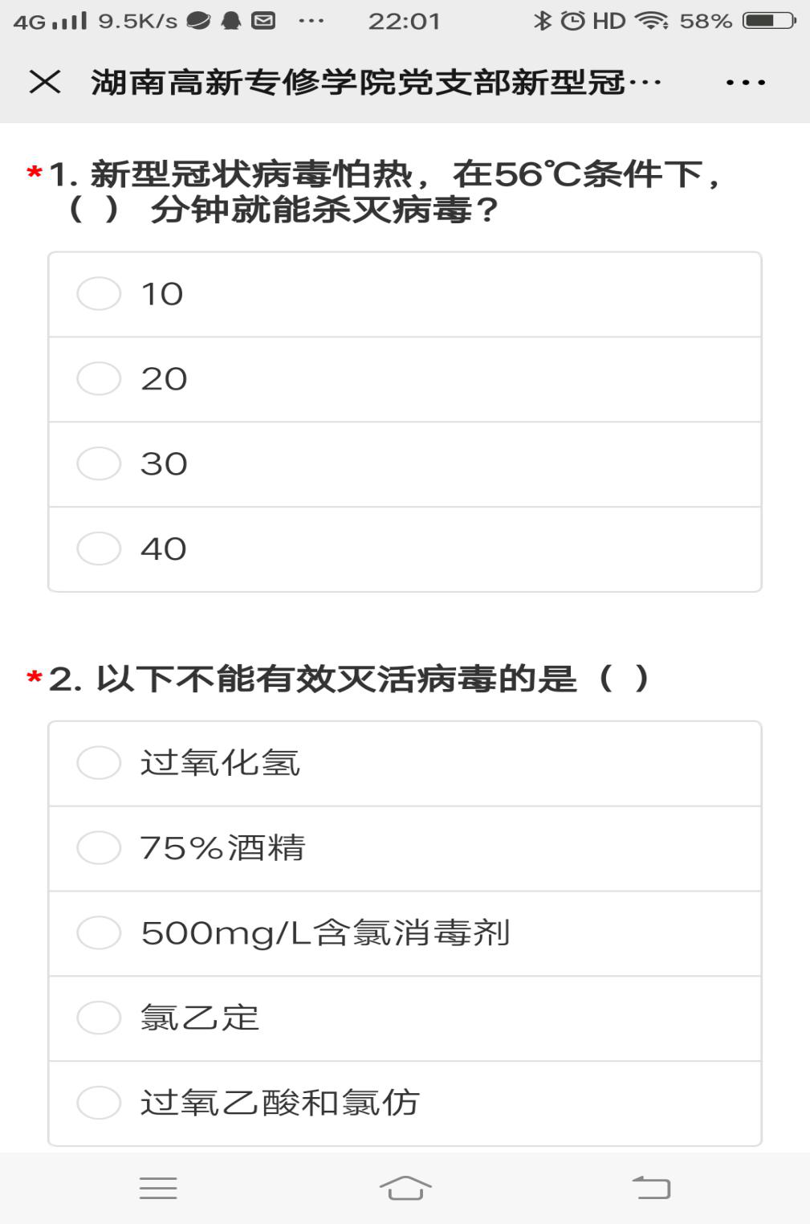Tap the QQ penguin notification icon
Image resolution: width=810 pixels, height=1224 pixels.
coord(231,21)
